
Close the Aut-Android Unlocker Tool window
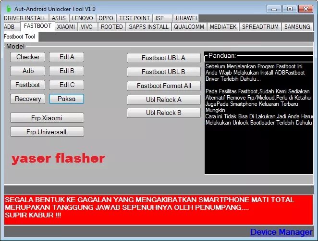click(x=306, y=9)
